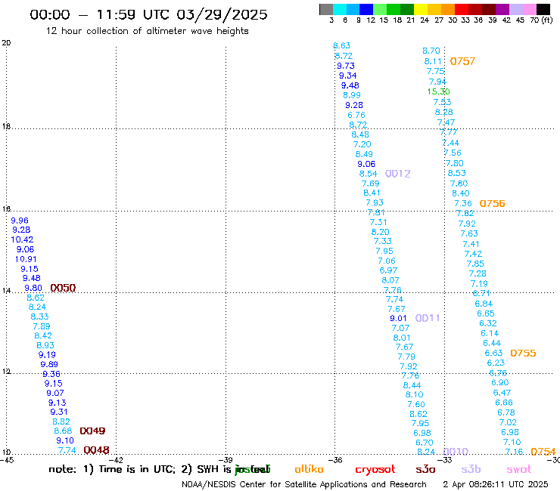Click the gray swatch in the color legend
The width and height of the screenshot is (560, 491).
click(326, 9)
